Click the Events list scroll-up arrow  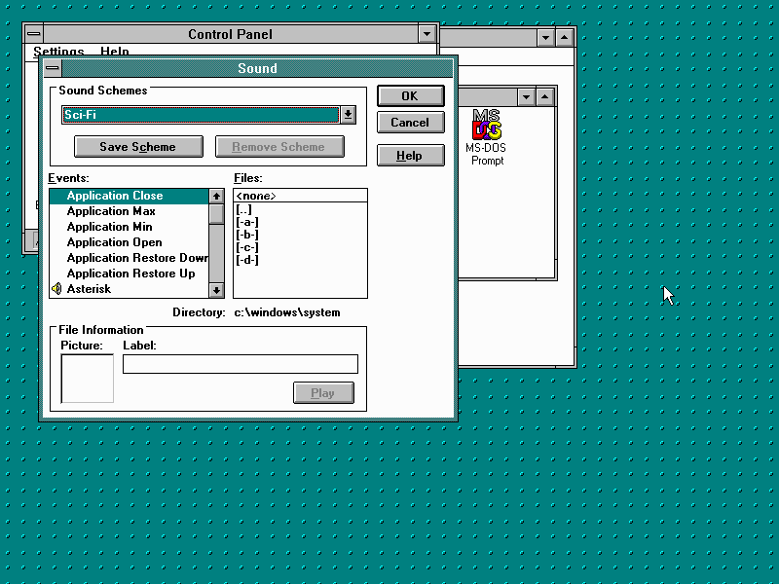pos(216,197)
